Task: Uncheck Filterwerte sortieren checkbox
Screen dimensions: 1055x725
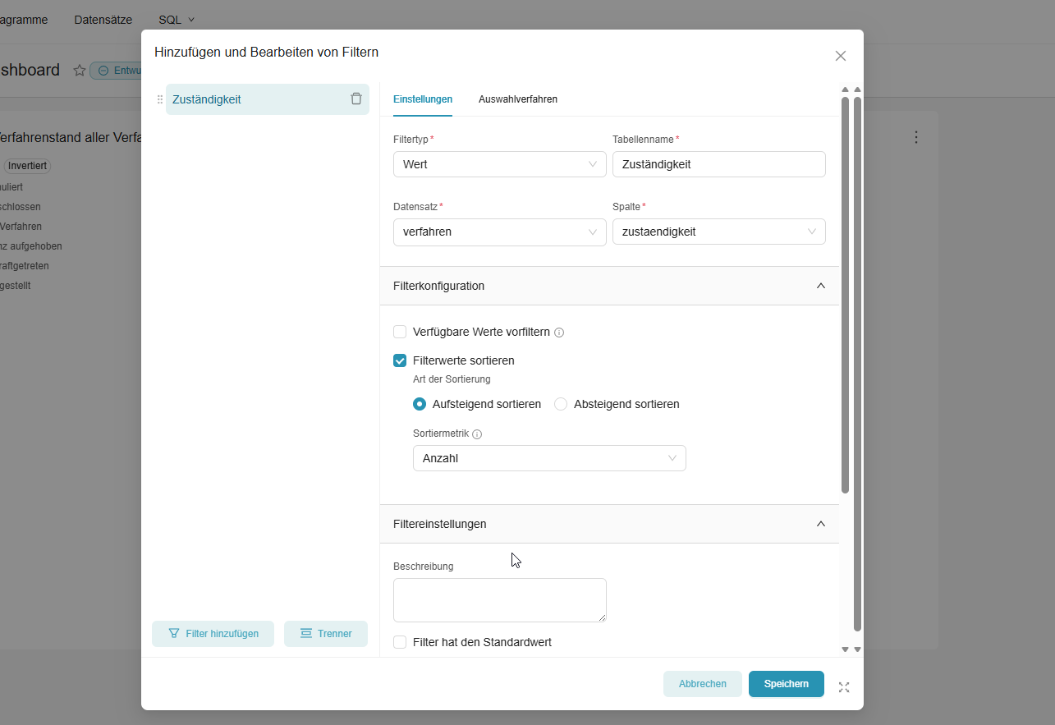Action: pyautogui.click(x=400, y=360)
